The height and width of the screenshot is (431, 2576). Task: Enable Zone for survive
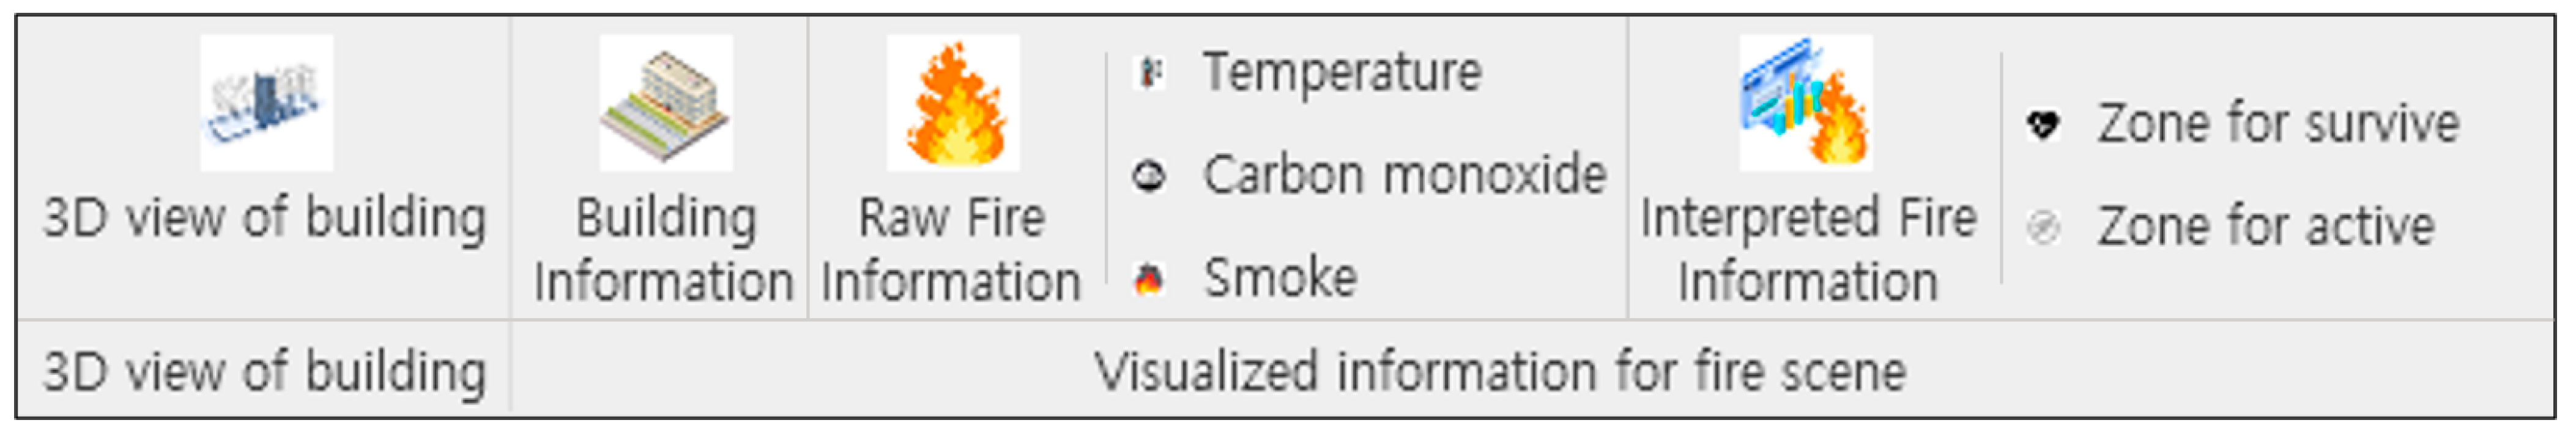point(2278,125)
